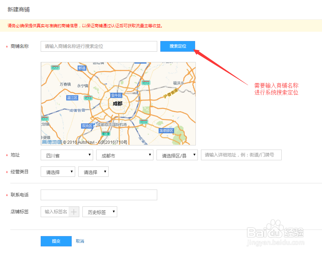
Task: Click the airplane icon at 成都双流国际机场 on the map
Action: click(x=94, y=124)
